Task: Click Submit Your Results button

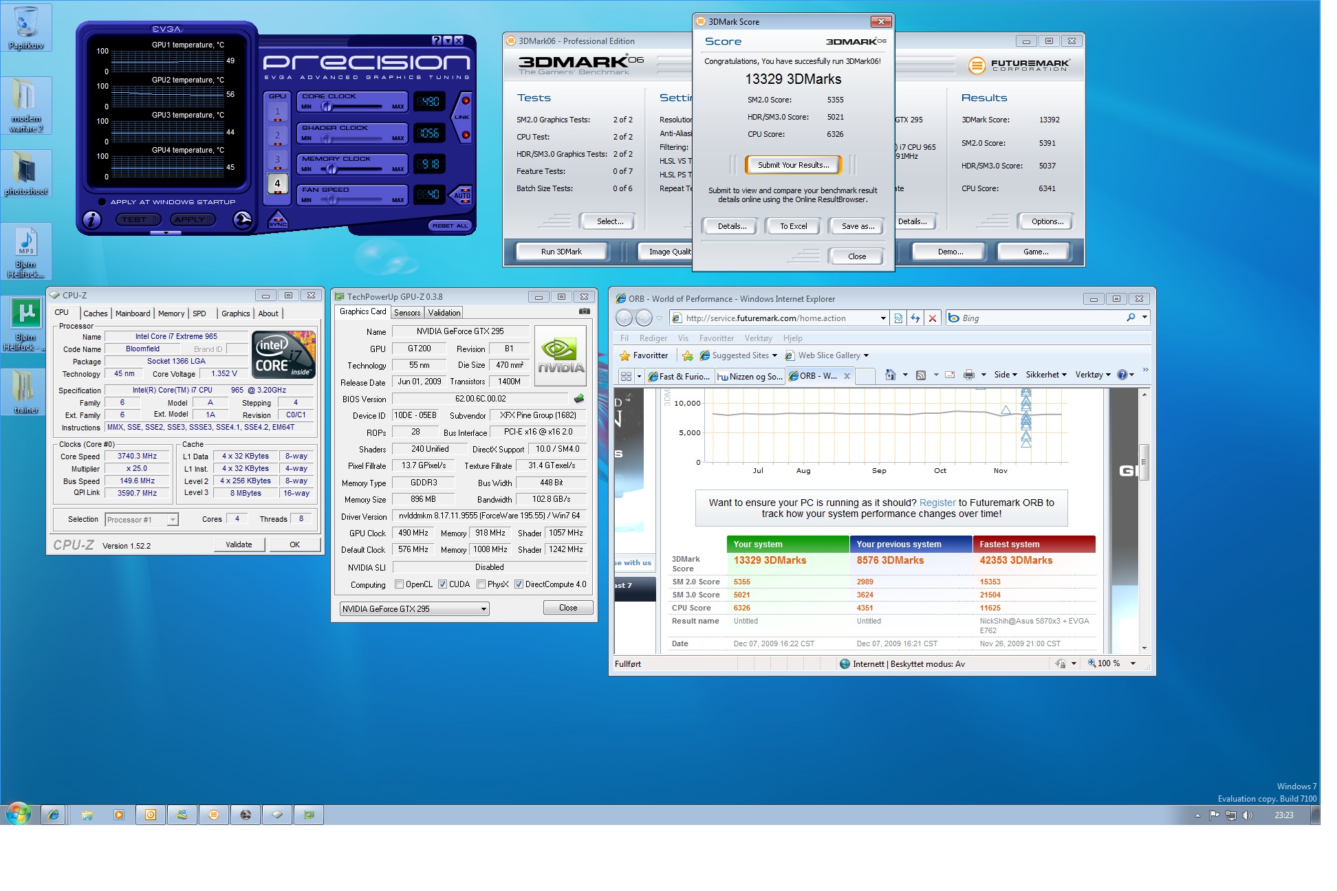Action: point(793,165)
